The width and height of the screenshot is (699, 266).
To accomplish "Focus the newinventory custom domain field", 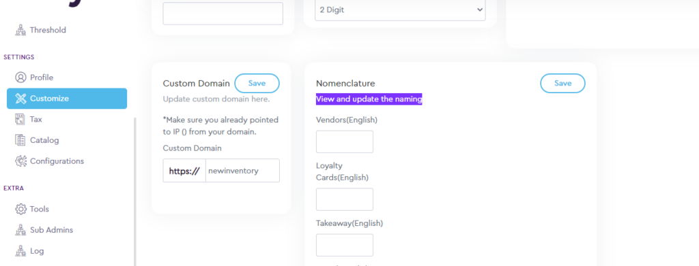I will [x=242, y=171].
